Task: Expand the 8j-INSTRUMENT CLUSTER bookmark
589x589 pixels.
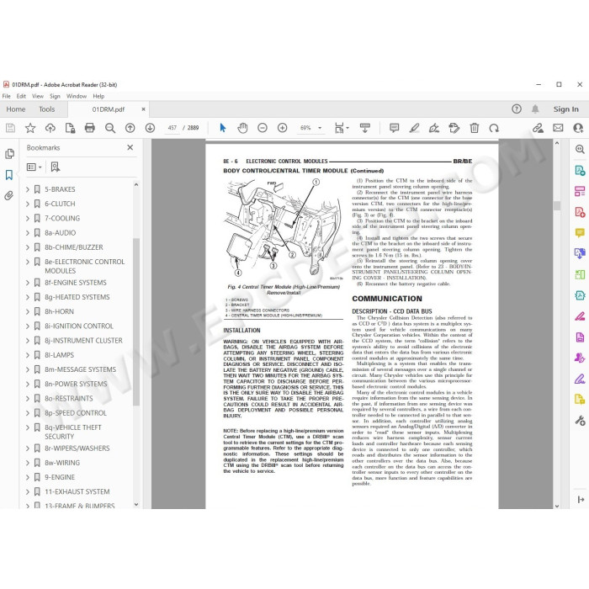Action: pos(28,341)
